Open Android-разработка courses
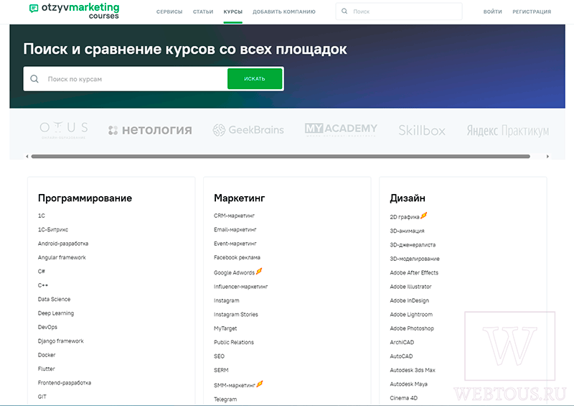The height and width of the screenshot is (406, 574). tap(63, 244)
